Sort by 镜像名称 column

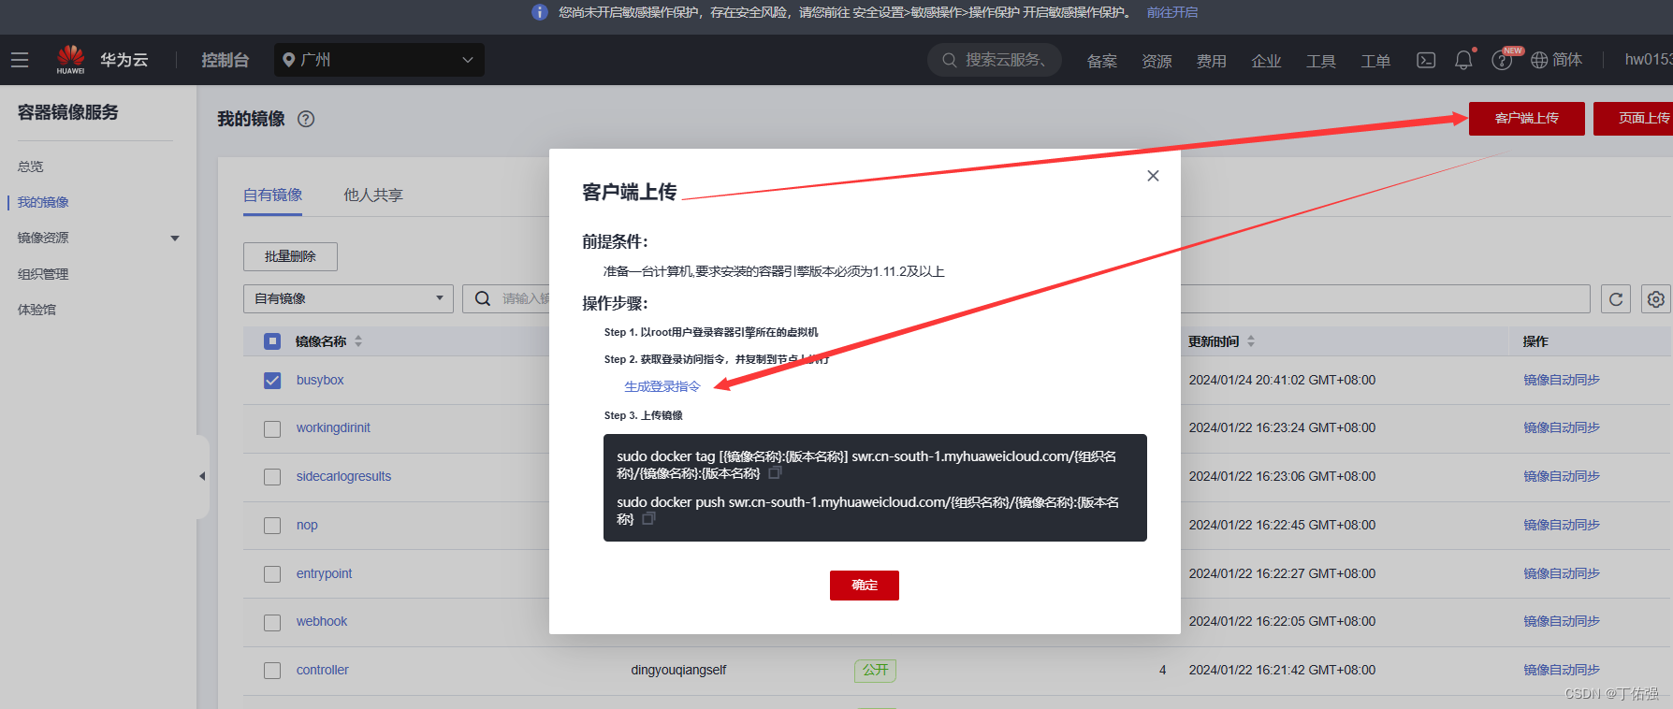358,341
